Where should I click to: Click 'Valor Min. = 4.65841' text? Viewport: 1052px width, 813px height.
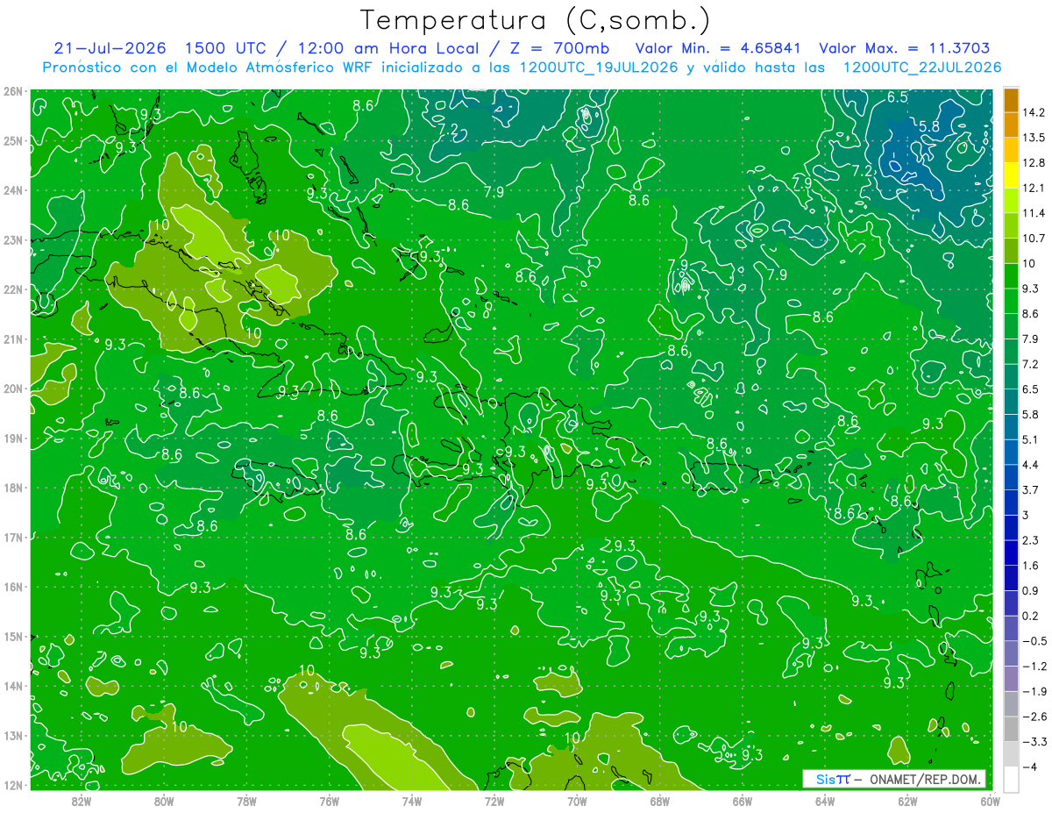(719, 49)
